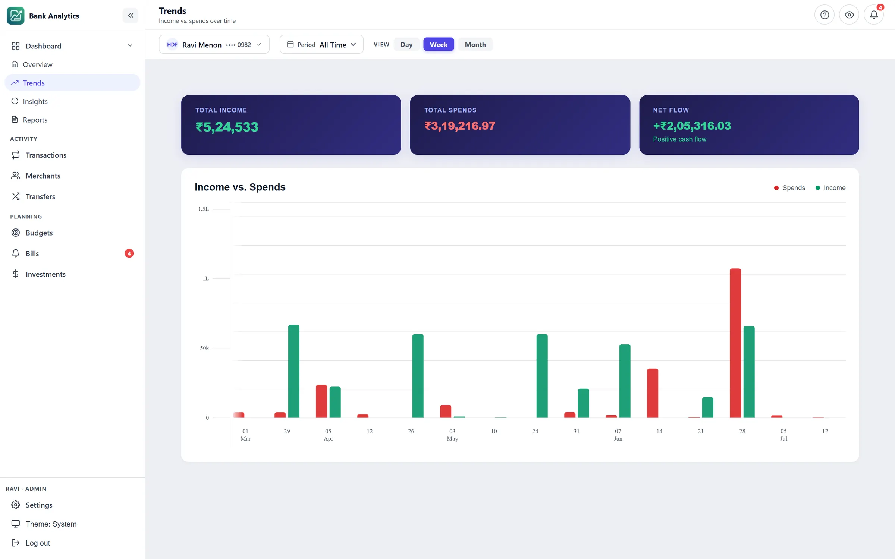Image resolution: width=895 pixels, height=559 pixels.
Task: Click the Theme: System label
Action: click(x=51, y=524)
